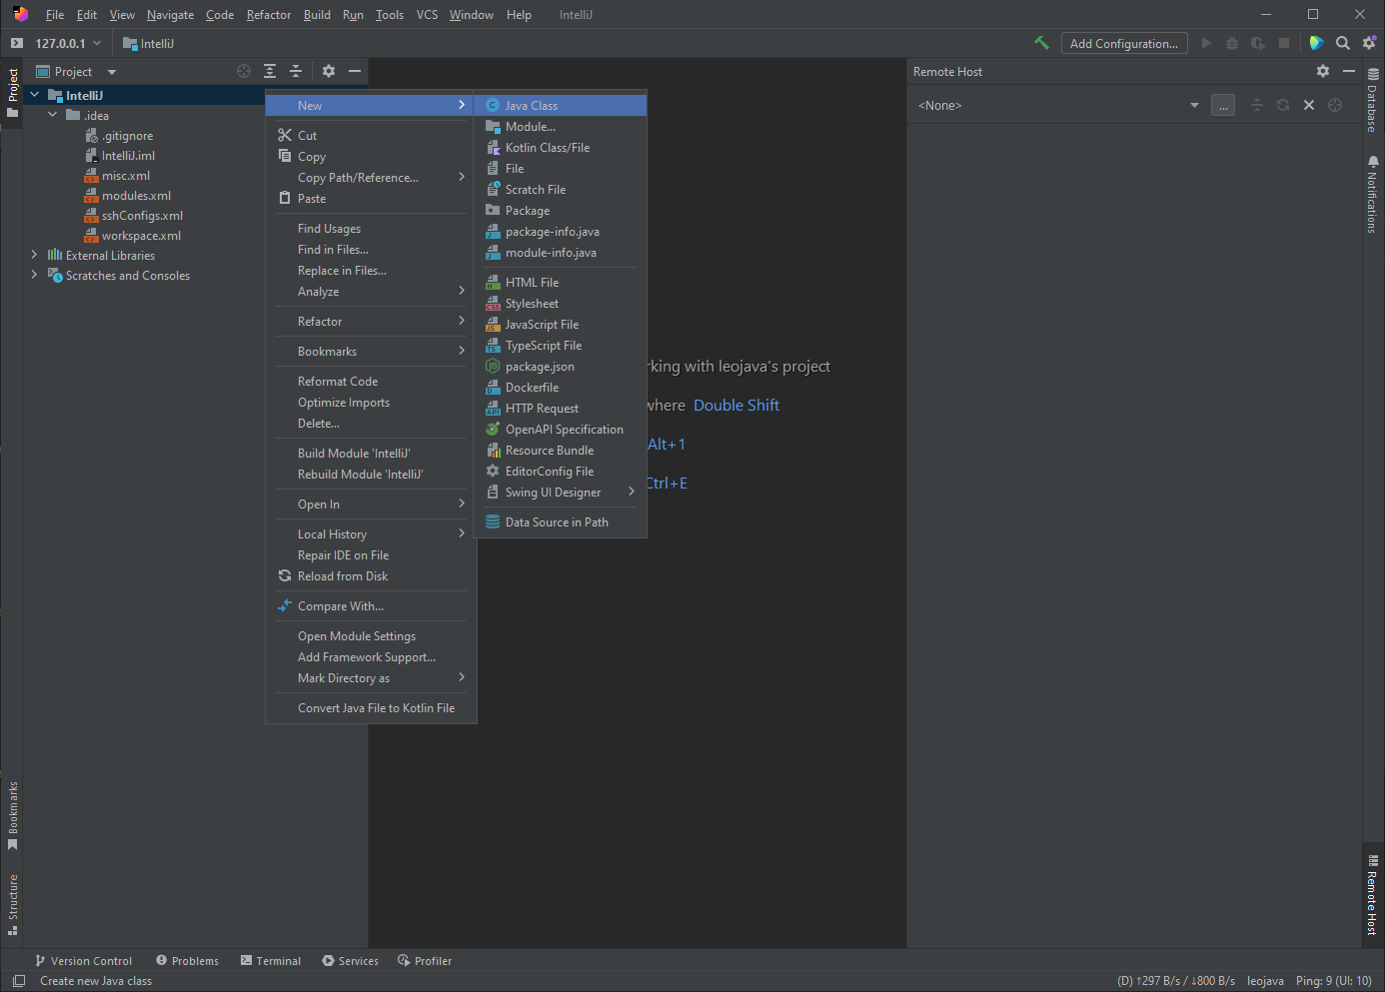Click the Double Shift shortcut link
This screenshot has width=1385, height=992.
[736, 405]
